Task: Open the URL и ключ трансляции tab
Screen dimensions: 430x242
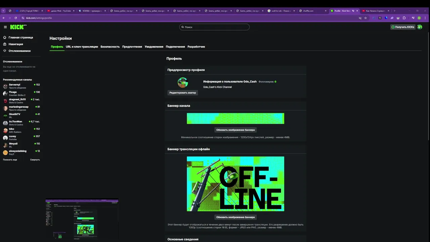Action: pyautogui.click(x=82, y=47)
